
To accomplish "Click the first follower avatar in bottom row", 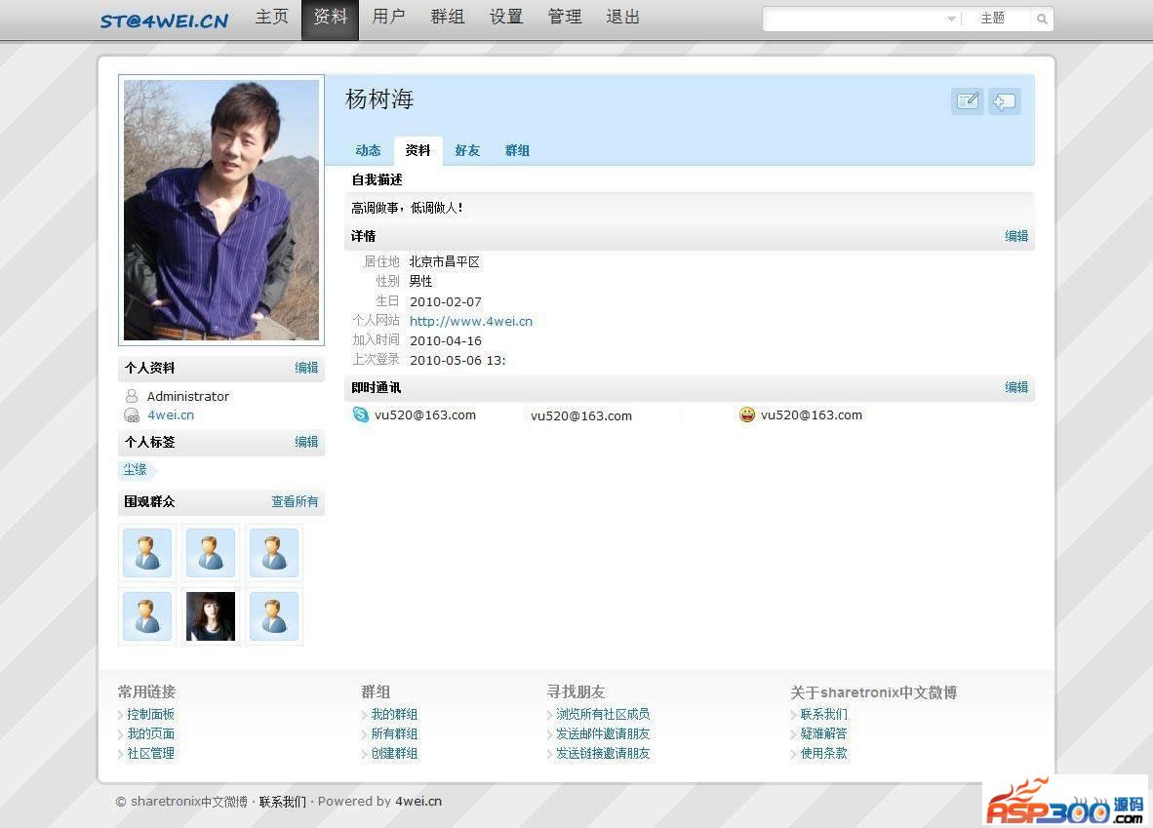I will point(147,616).
